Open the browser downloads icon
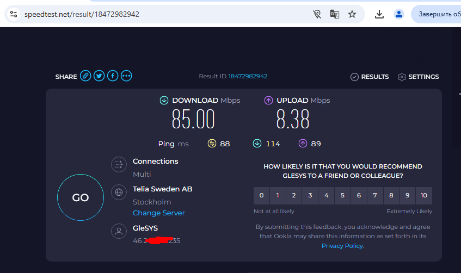The image size is (461, 273). click(x=380, y=14)
